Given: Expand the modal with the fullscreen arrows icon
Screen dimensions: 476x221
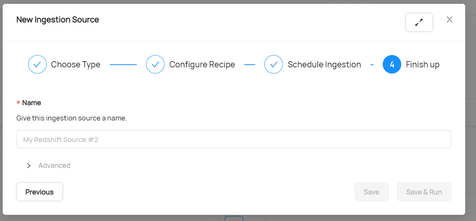Looking at the screenshot, I should 419,22.
